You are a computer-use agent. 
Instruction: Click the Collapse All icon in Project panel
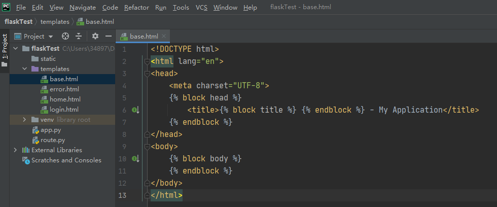tap(79, 37)
